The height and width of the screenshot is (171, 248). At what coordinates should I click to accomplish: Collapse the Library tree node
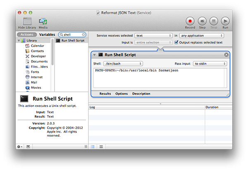pyautogui.click(x=19, y=41)
